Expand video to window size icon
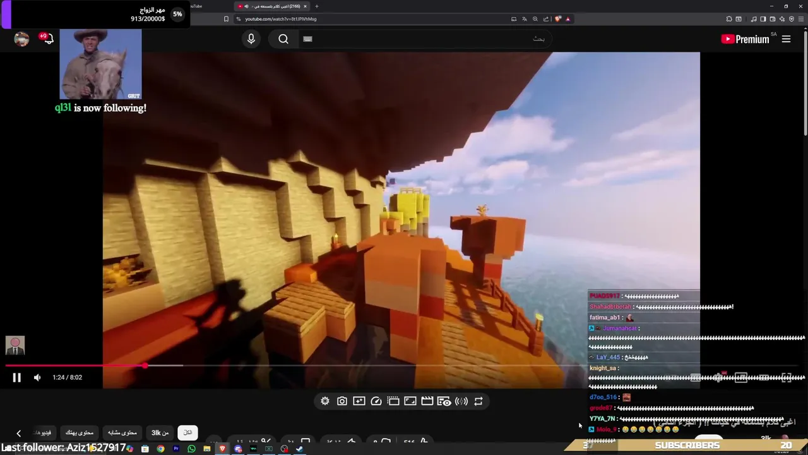 tap(410, 401)
